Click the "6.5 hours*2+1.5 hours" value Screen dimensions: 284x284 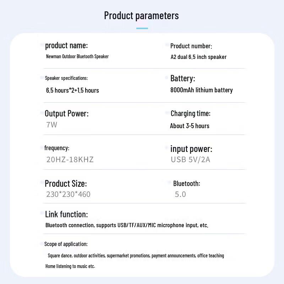[x=72, y=90]
